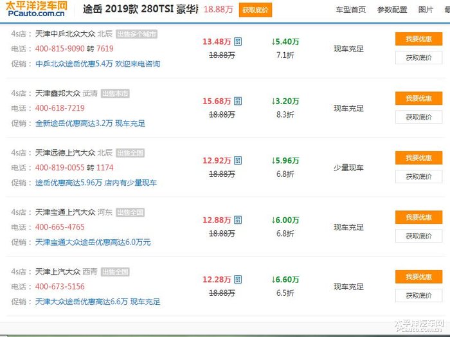Click 我要优惠 for 天津上汽大众 西青
Screen dimensions: 450x337
tap(419, 277)
